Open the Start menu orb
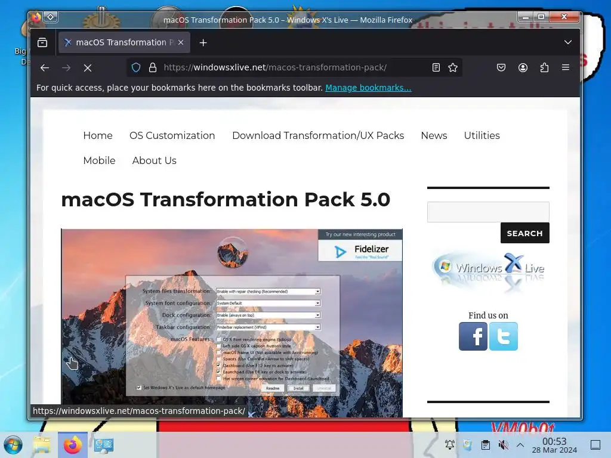The height and width of the screenshot is (458, 611). pos(13,445)
